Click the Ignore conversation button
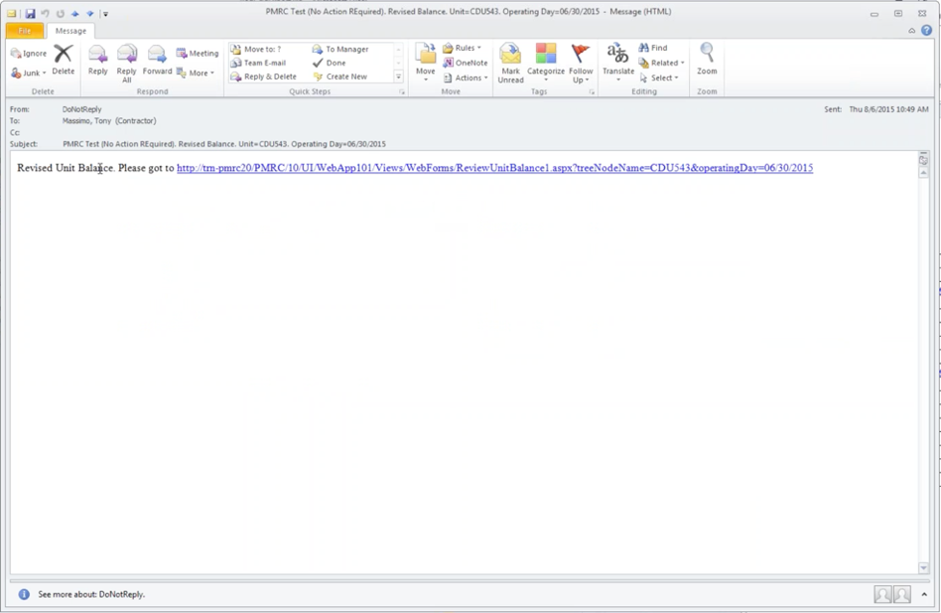 [x=29, y=54]
